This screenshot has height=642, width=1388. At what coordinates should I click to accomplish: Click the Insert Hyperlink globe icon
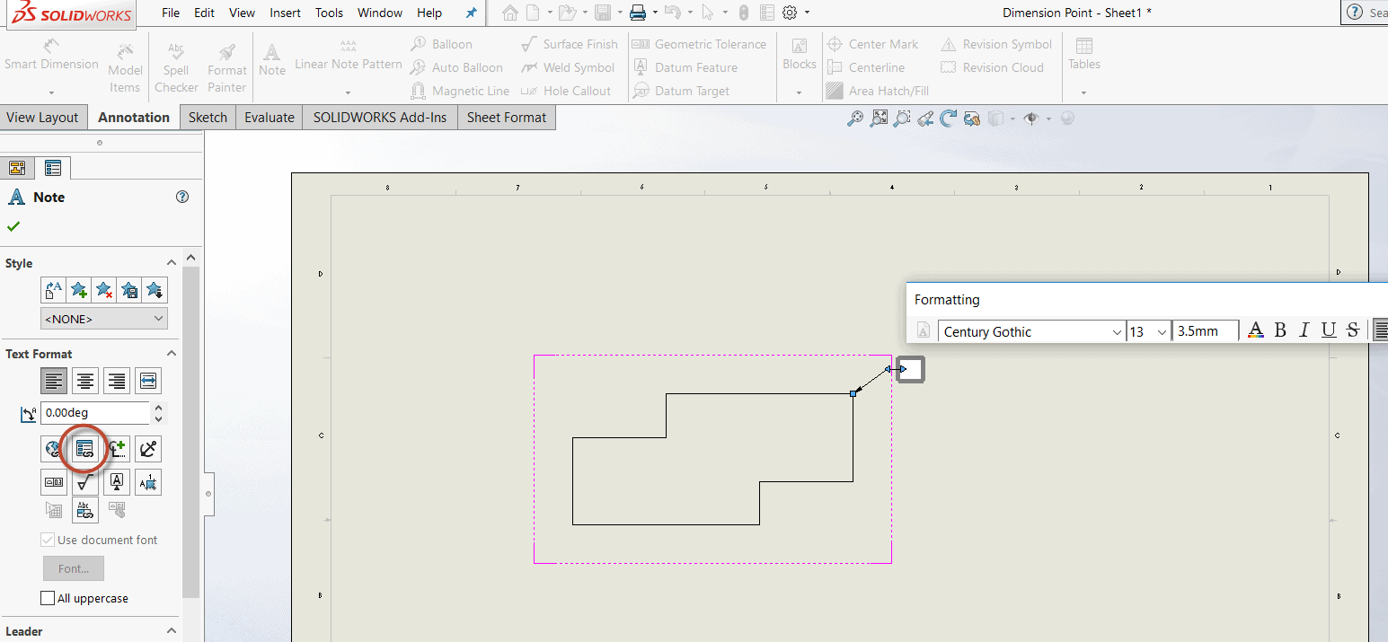tap(54, 448)
